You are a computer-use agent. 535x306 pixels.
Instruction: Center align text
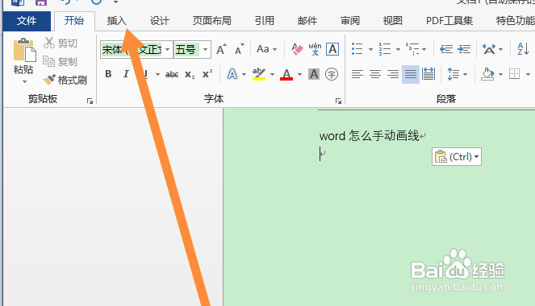pos(375,74)
